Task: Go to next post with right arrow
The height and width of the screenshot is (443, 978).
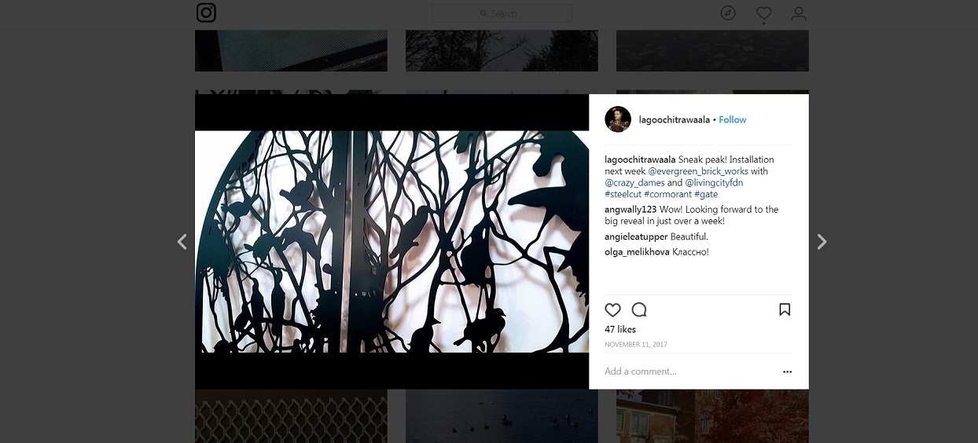Action: (x=822, y=242)
